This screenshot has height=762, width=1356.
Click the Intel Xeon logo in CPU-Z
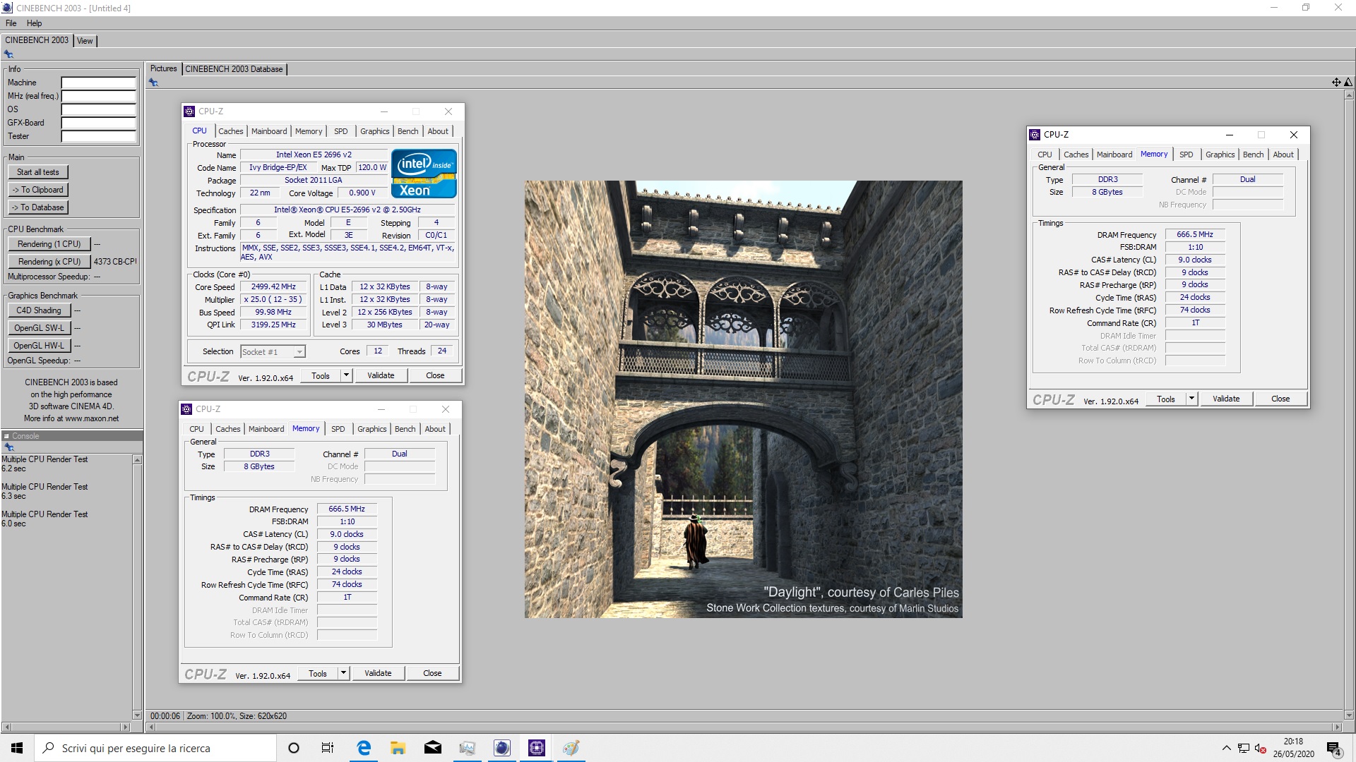pos(424,174)
